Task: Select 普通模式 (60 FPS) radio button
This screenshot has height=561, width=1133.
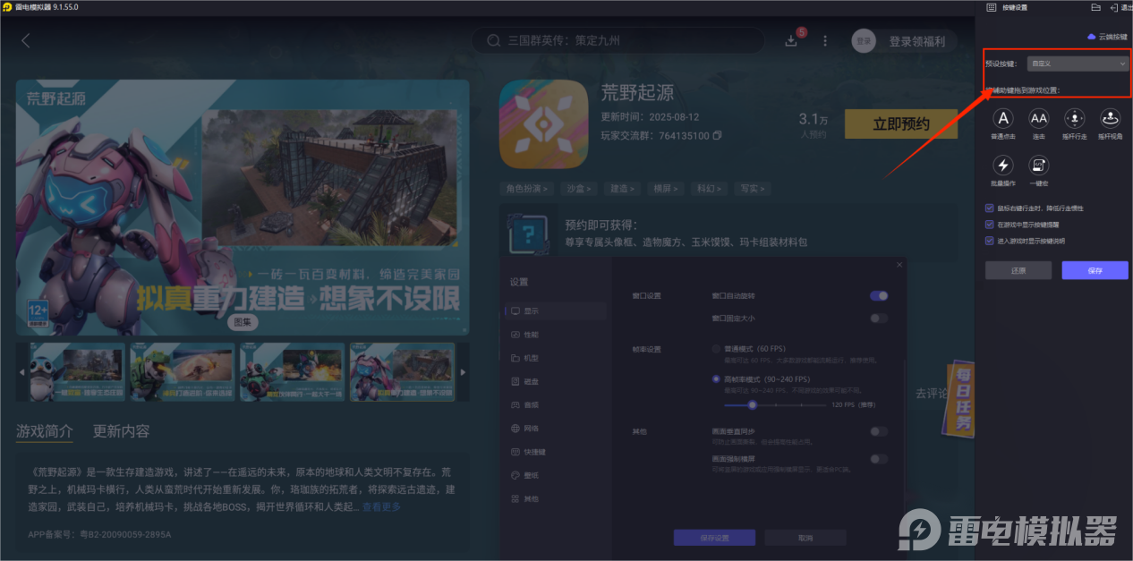Action: 716,348
